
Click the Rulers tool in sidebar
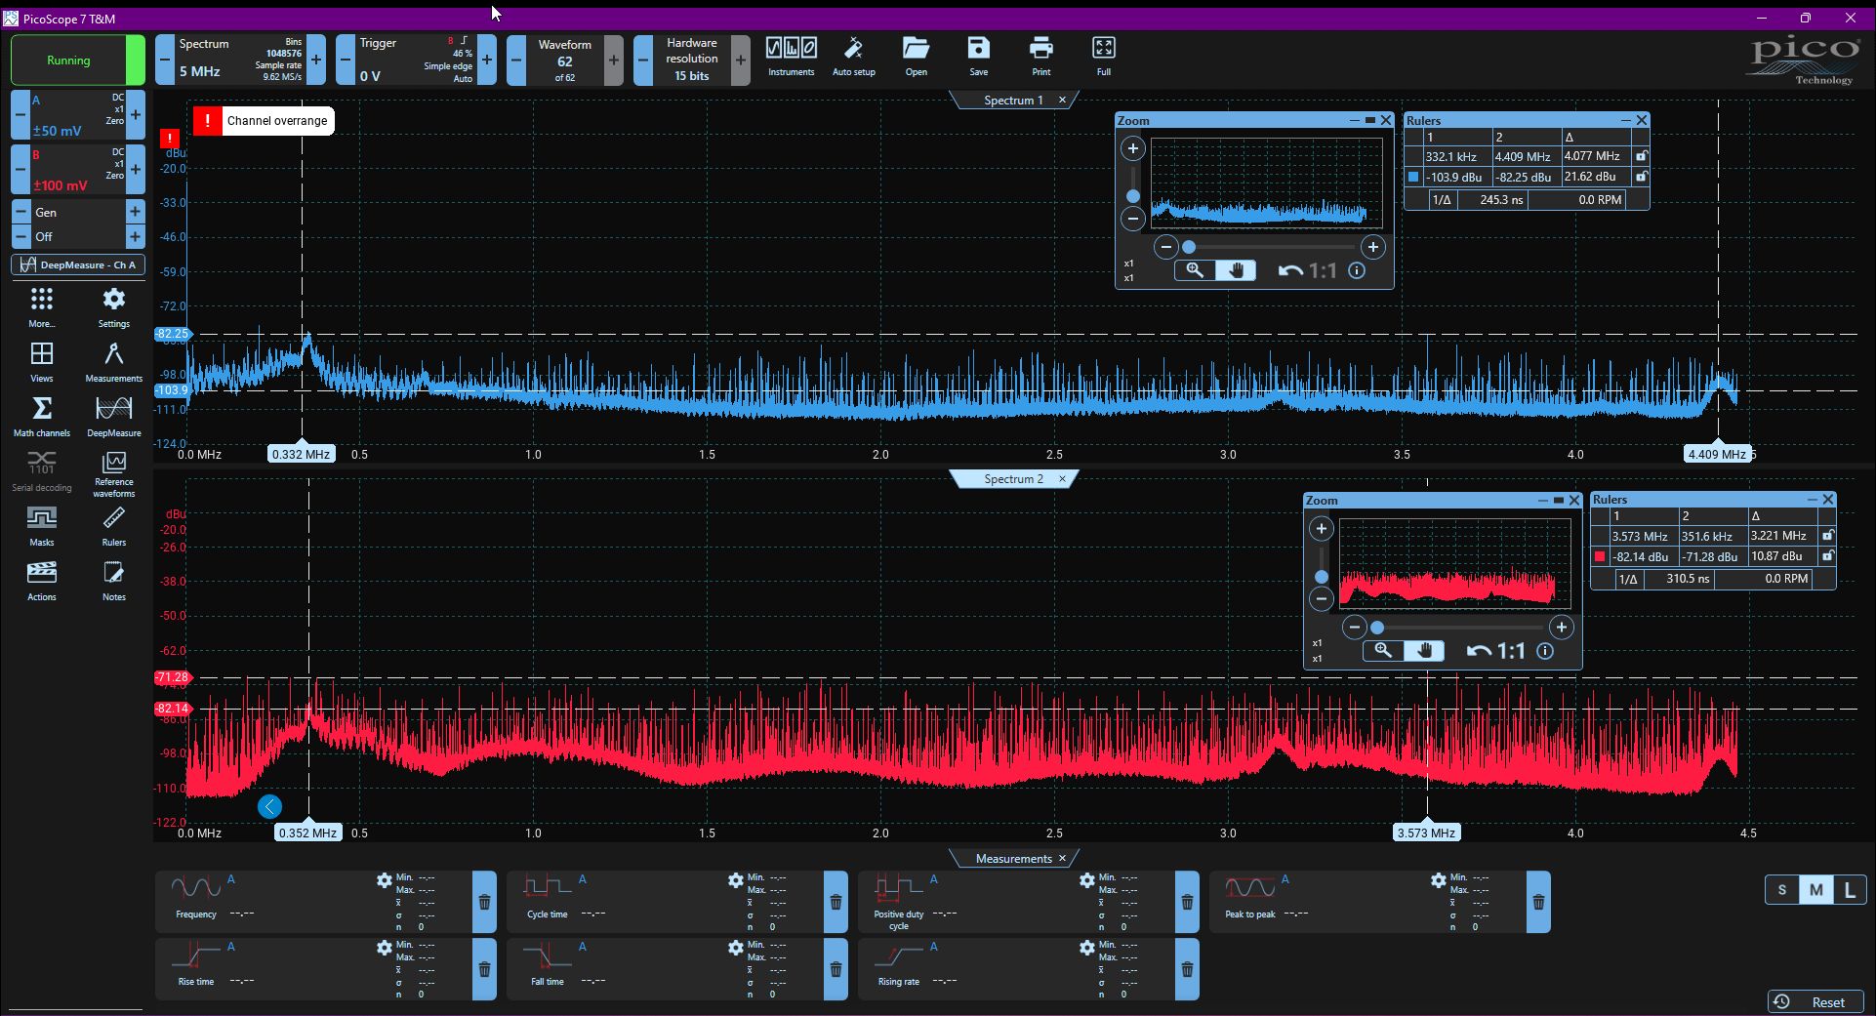coord(113,525)
